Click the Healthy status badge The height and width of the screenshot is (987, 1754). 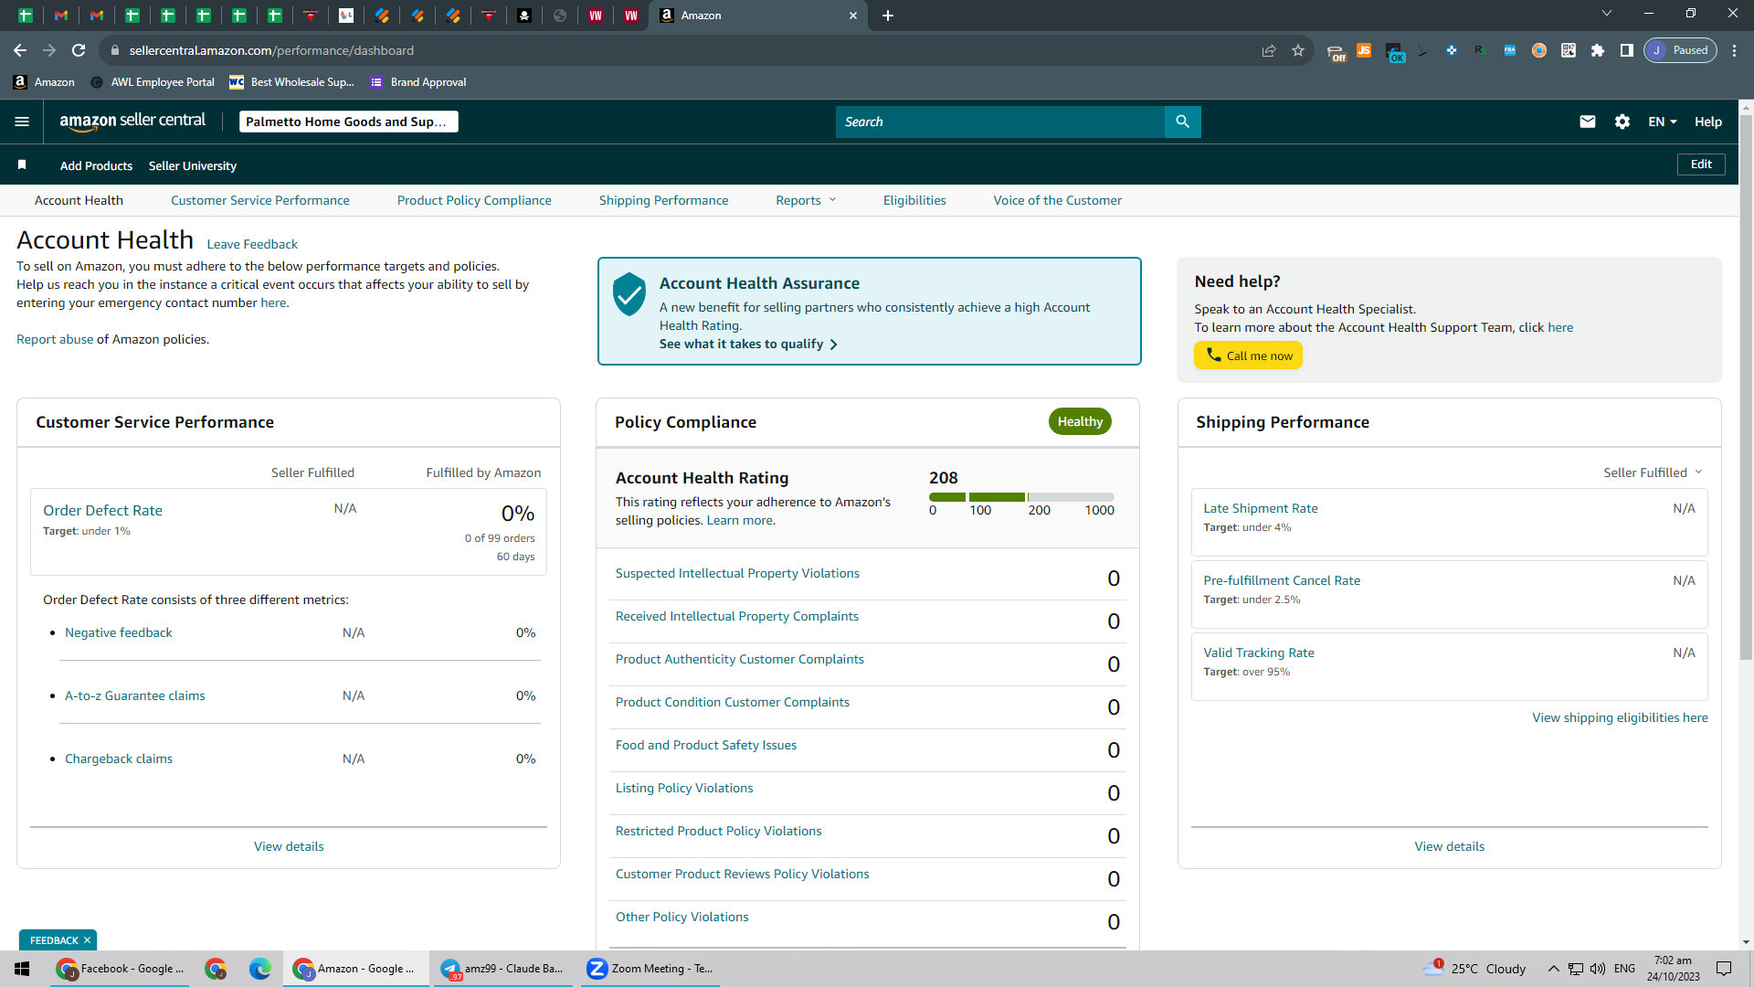[x=1080, y=421]
